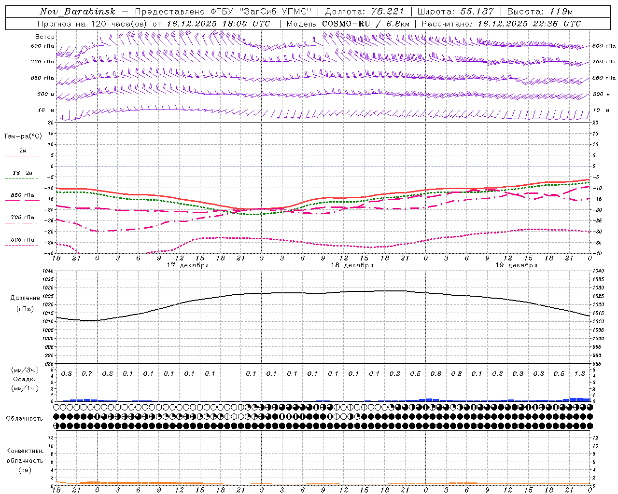Click the 'Тем-ра(°C)' panel label

(x=23, y=137)
